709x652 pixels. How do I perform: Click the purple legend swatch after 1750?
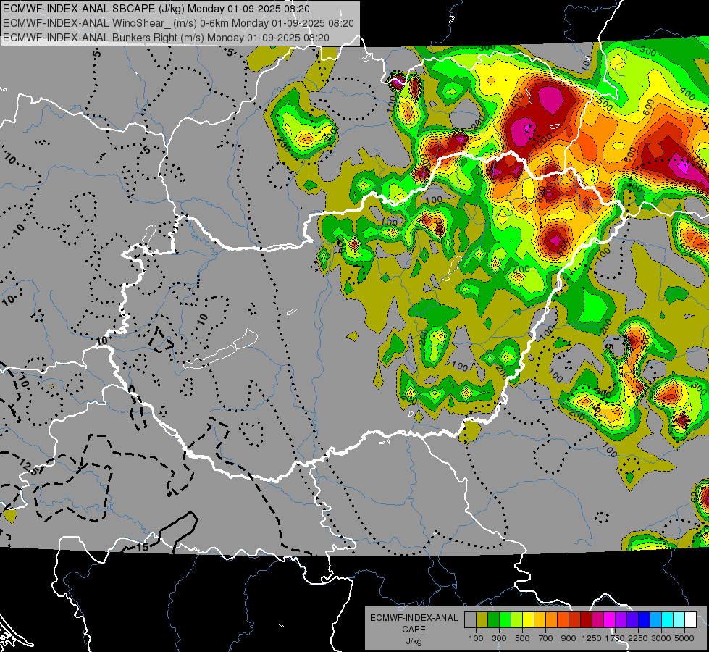click(621, 620)
